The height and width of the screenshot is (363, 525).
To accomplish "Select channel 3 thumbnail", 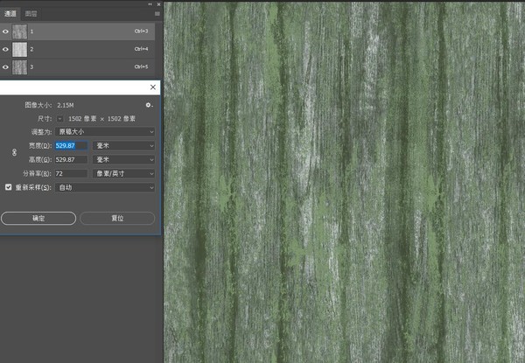I will point(20,66).
